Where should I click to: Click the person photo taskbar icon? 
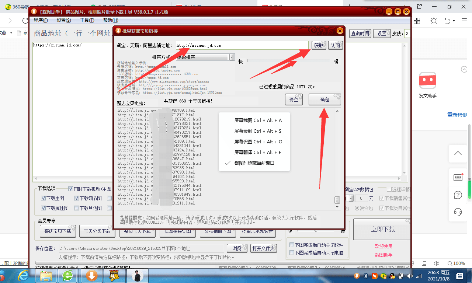[138, 275]
